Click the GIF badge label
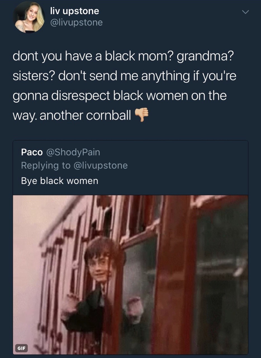This screenshot has height=358, width=261. pyautogui.click(x=21, y=348)
